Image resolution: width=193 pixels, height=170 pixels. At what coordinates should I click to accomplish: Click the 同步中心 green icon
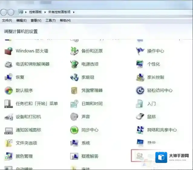[74, 130]
